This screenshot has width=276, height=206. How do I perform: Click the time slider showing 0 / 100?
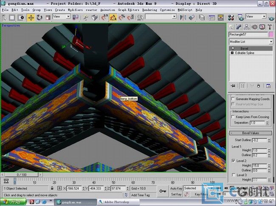pyautogui.click(x=22, y=175)
